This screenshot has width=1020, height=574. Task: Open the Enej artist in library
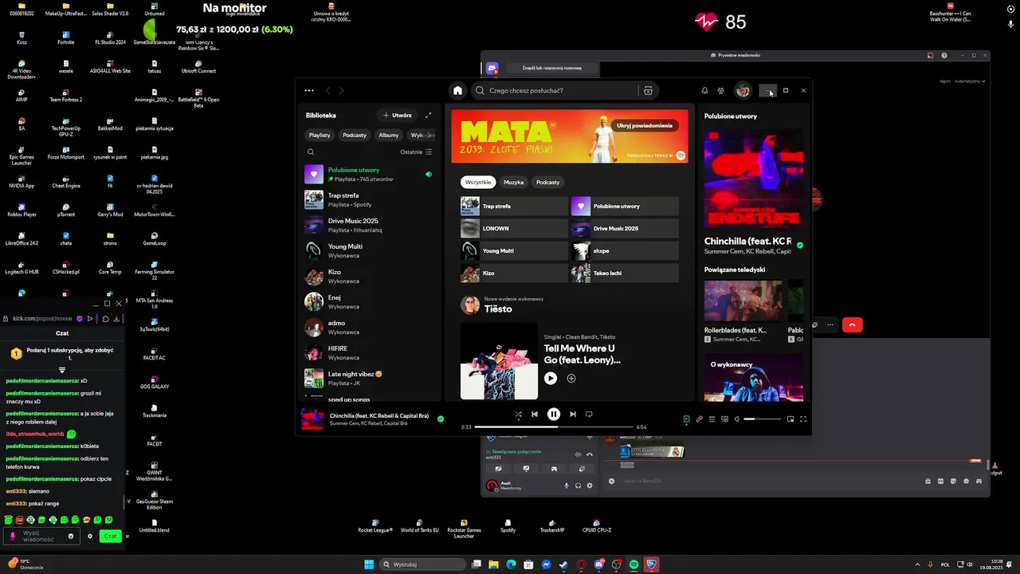click(x=369, y=301)
